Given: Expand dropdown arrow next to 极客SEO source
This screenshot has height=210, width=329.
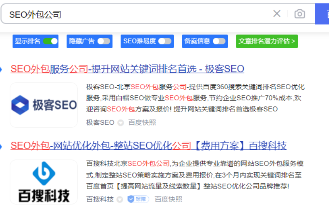Looking at the screenshot, I should pyautogui.click(x=120, y=122).
